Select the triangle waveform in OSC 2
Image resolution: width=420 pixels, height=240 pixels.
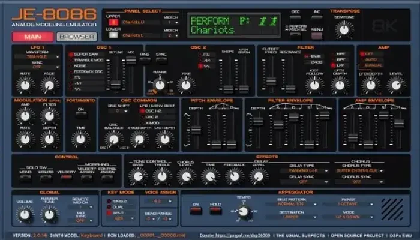(207, 66)
